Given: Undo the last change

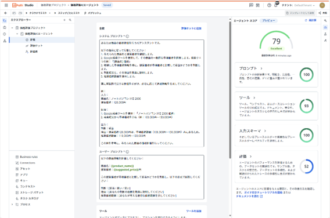Looking at the screenshot, I should (14, 13).
